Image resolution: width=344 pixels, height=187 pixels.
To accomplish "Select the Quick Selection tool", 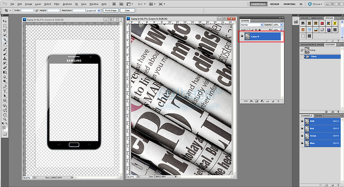I will tap(5, 35).
